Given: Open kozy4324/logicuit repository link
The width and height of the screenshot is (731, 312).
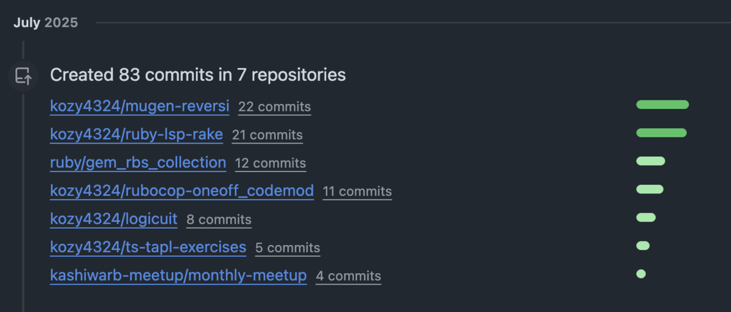Looking at the screenshot, I should (x=114, y=219).
